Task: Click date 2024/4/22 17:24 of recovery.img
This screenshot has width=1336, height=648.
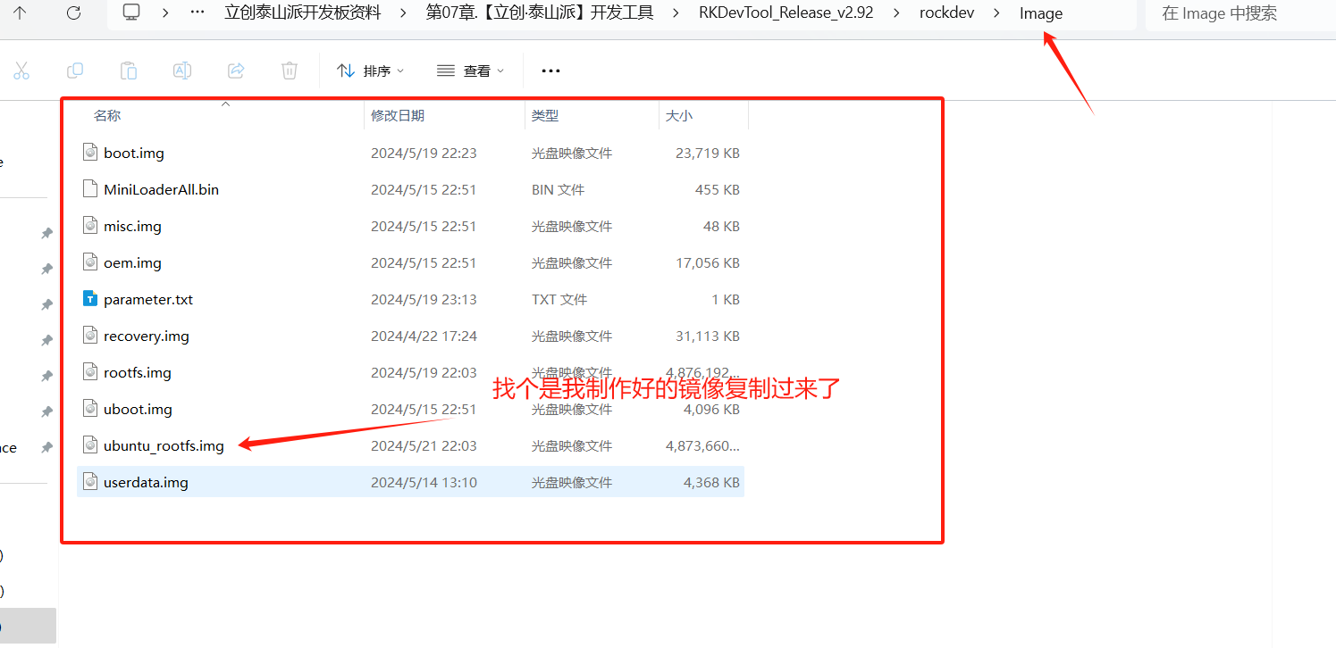Action: tap(424, 336)
